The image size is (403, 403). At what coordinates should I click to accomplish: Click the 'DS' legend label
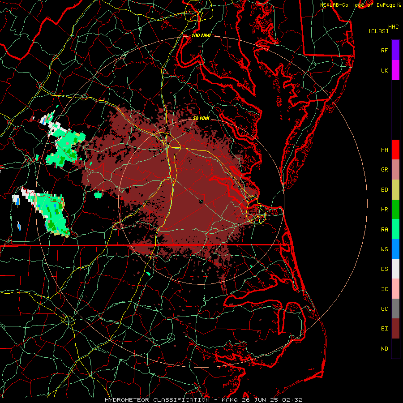pos(384,269)
